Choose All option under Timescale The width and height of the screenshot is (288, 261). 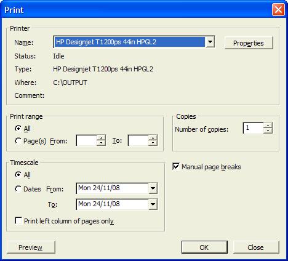tap(18, 175)
